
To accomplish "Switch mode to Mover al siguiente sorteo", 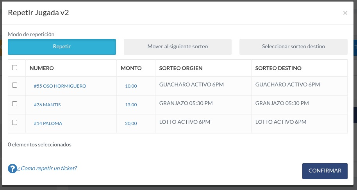I will pyautogui.click(x=178, y=47).
